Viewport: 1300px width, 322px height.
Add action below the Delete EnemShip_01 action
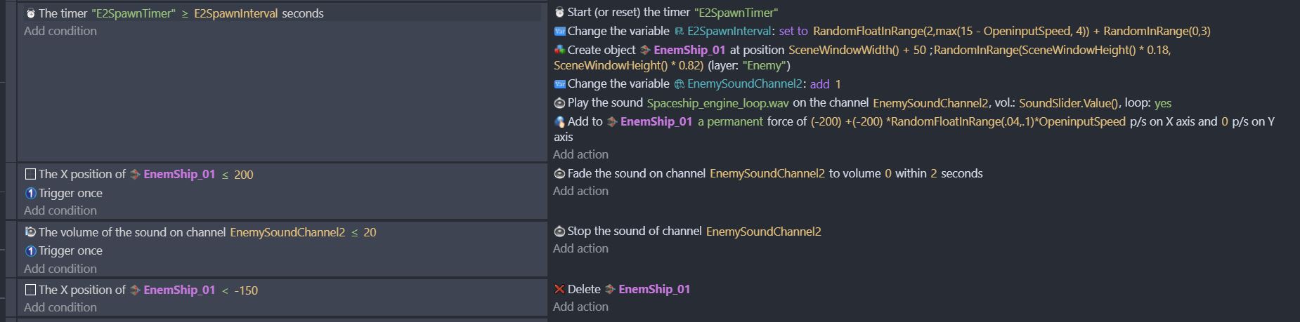pos(580,307)
